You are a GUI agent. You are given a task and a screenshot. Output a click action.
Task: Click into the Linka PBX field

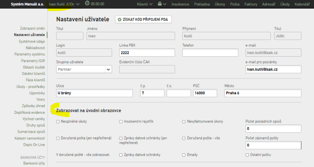[147, 53]
